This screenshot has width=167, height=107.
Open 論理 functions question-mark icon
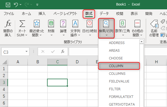click(63, 24)
